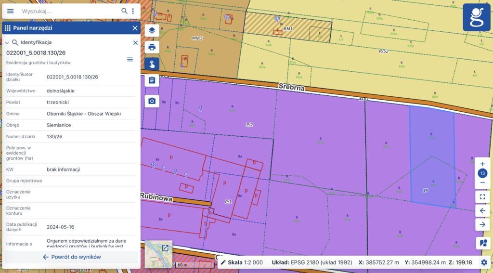Expand the overview minimap thumbnail
Image resolution: width=493 pixels, height=273 pixels.
point(165,248)
